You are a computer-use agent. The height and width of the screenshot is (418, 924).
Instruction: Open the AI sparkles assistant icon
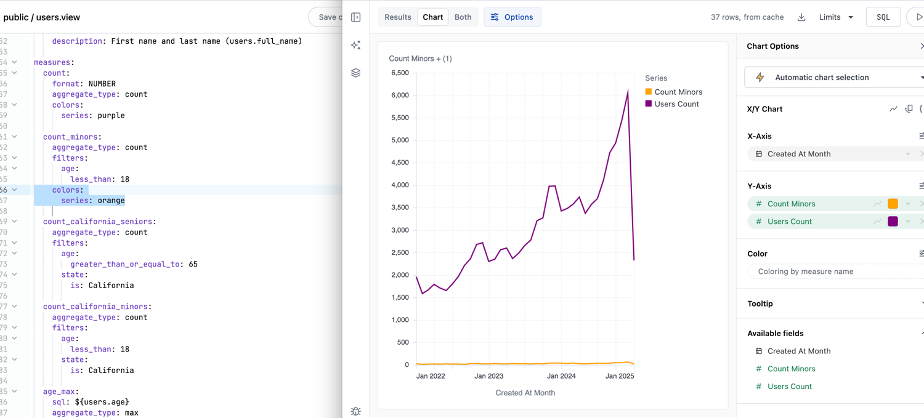pyautogui.click(x=356, y=45)
